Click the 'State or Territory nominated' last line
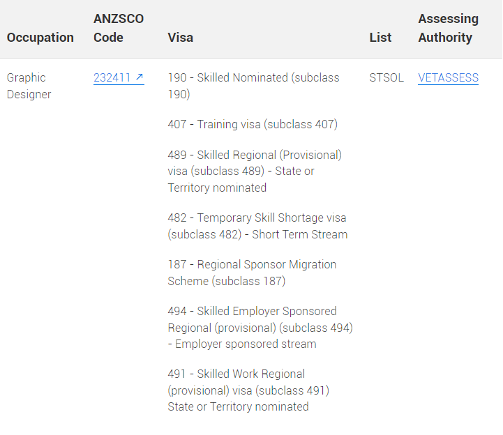The width and height of the screenshot is (503, 435). pyautogui.click(x=238, y=406)
